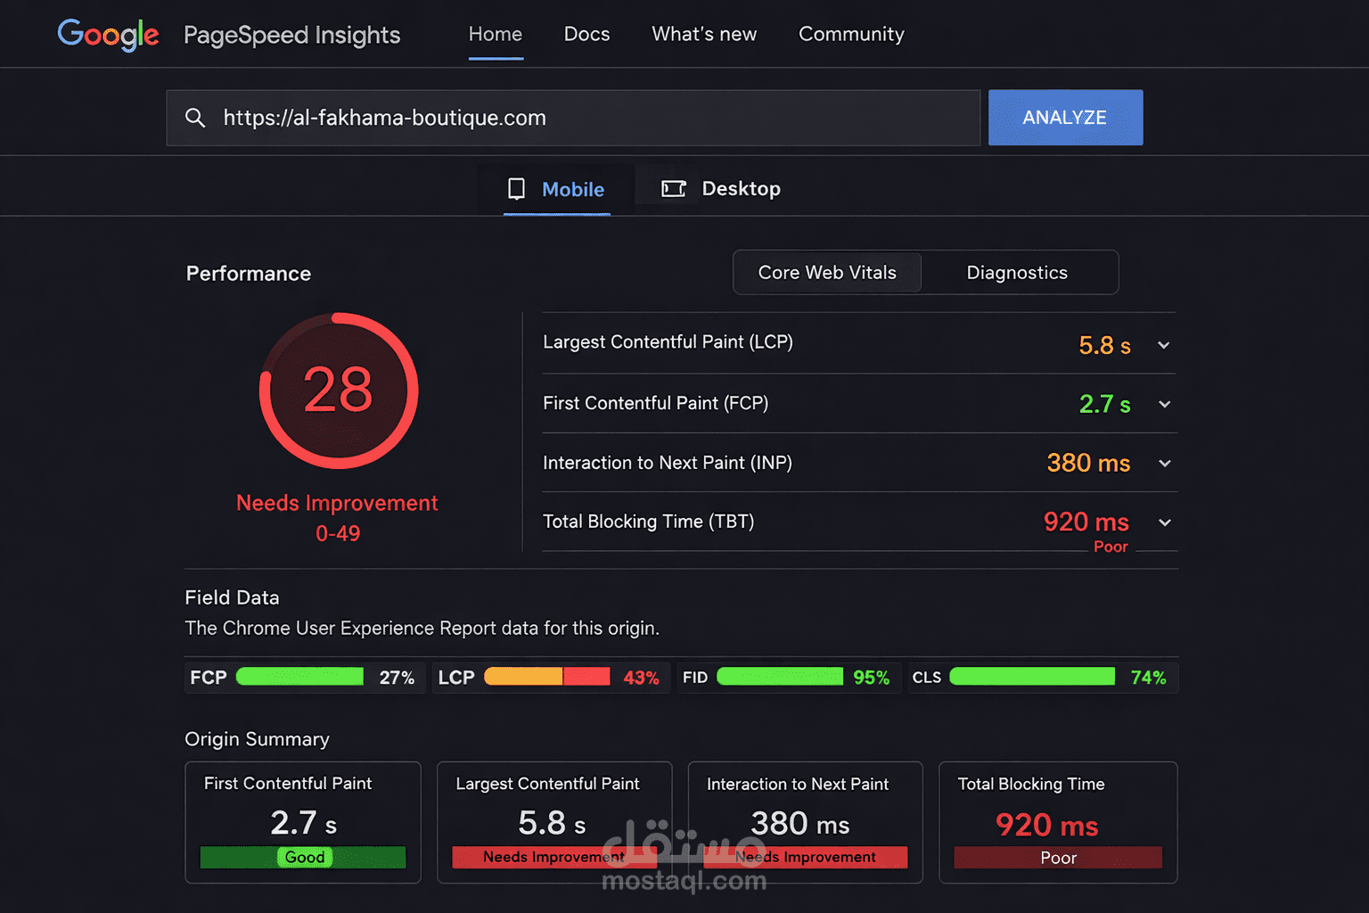Click the Largest Contentful Paint summary card
Screen dimensions: 1369x913
point(554,822)
